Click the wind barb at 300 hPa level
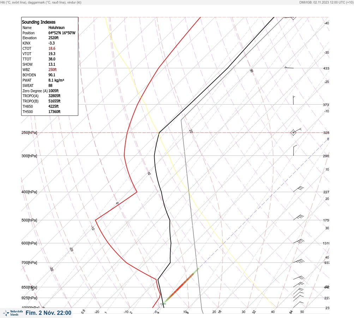Image resolution: width=354 pixels, height=318 pixels. [x=295, y=150]
